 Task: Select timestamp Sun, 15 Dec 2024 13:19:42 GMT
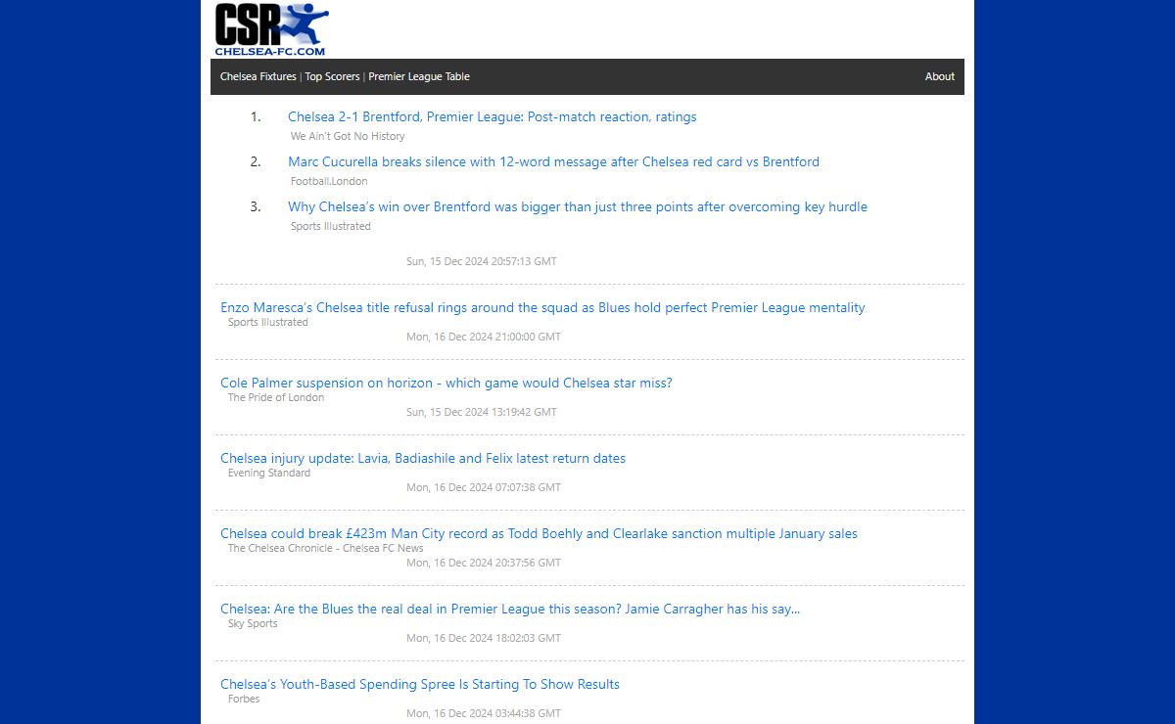(482, 413)
